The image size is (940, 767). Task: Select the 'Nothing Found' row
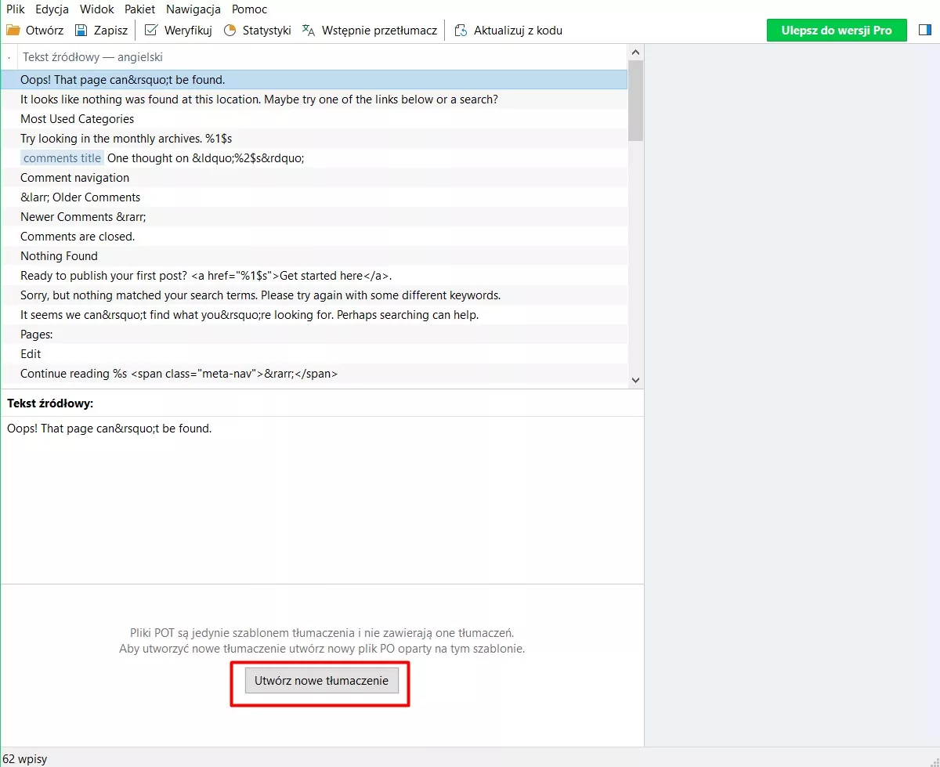(x=314, y=256)
